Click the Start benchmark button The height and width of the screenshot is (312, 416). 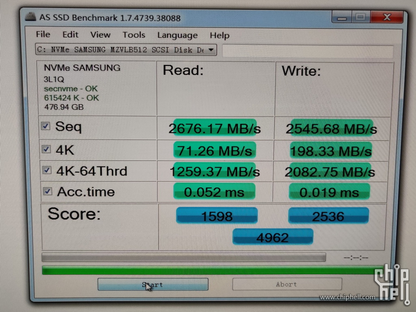153,284
